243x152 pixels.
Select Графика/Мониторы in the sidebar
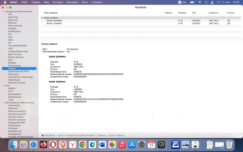click(18, 51)
